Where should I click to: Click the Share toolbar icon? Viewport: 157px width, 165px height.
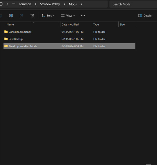coord(22,16)
